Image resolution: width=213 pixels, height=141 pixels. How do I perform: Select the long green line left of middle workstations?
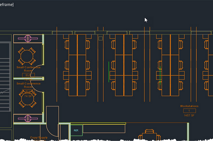point(109,72)
